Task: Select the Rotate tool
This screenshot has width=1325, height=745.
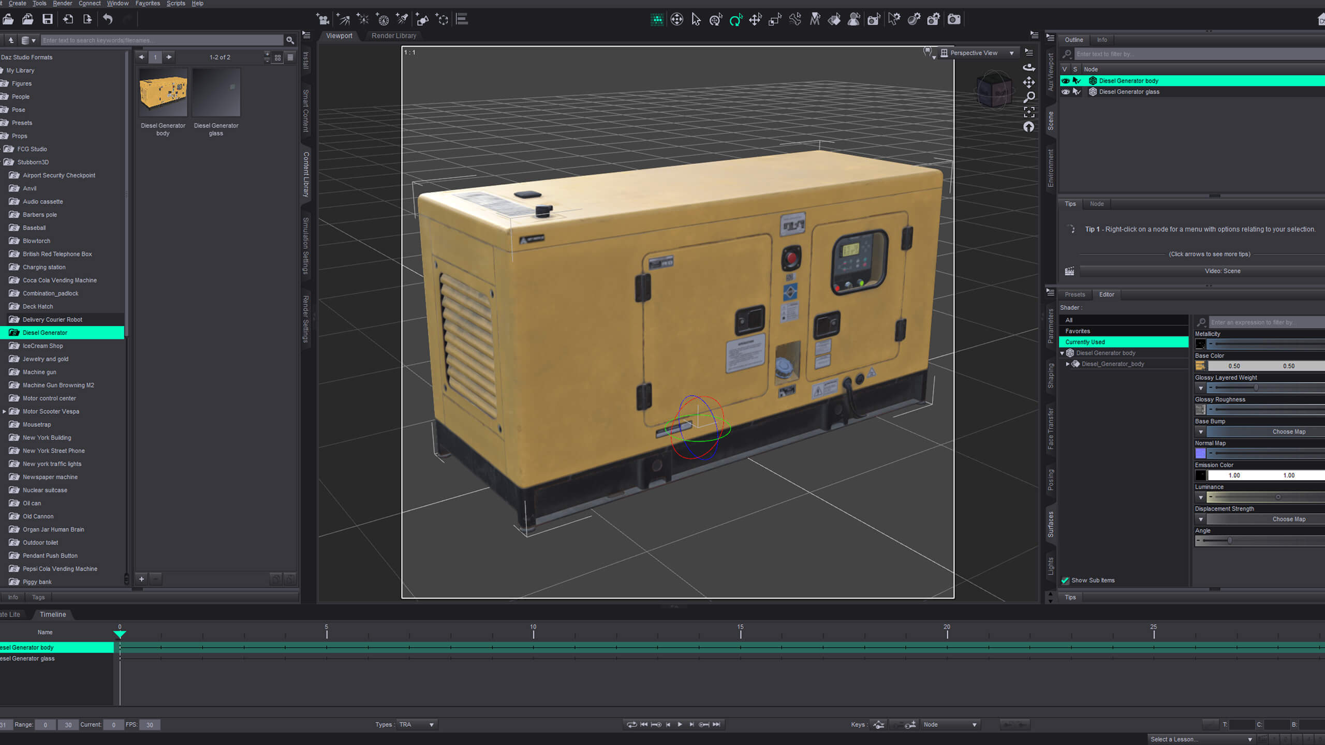Action: click(x=735, y=20)
